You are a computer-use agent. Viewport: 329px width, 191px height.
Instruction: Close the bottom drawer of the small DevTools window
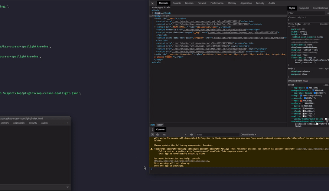click(68, 187)
